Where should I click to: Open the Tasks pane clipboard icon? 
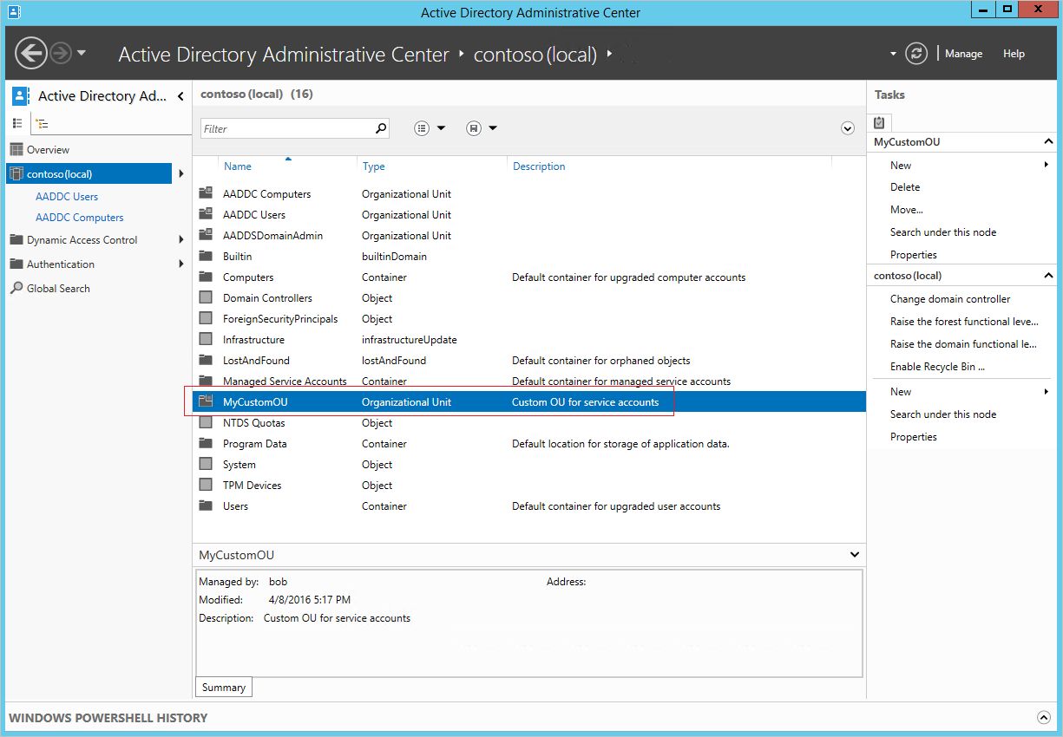click(x=879, y=122)
